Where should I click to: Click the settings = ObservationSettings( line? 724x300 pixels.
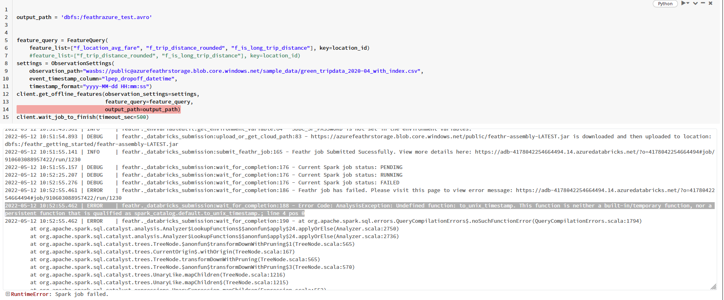click(x=66, y=63)
